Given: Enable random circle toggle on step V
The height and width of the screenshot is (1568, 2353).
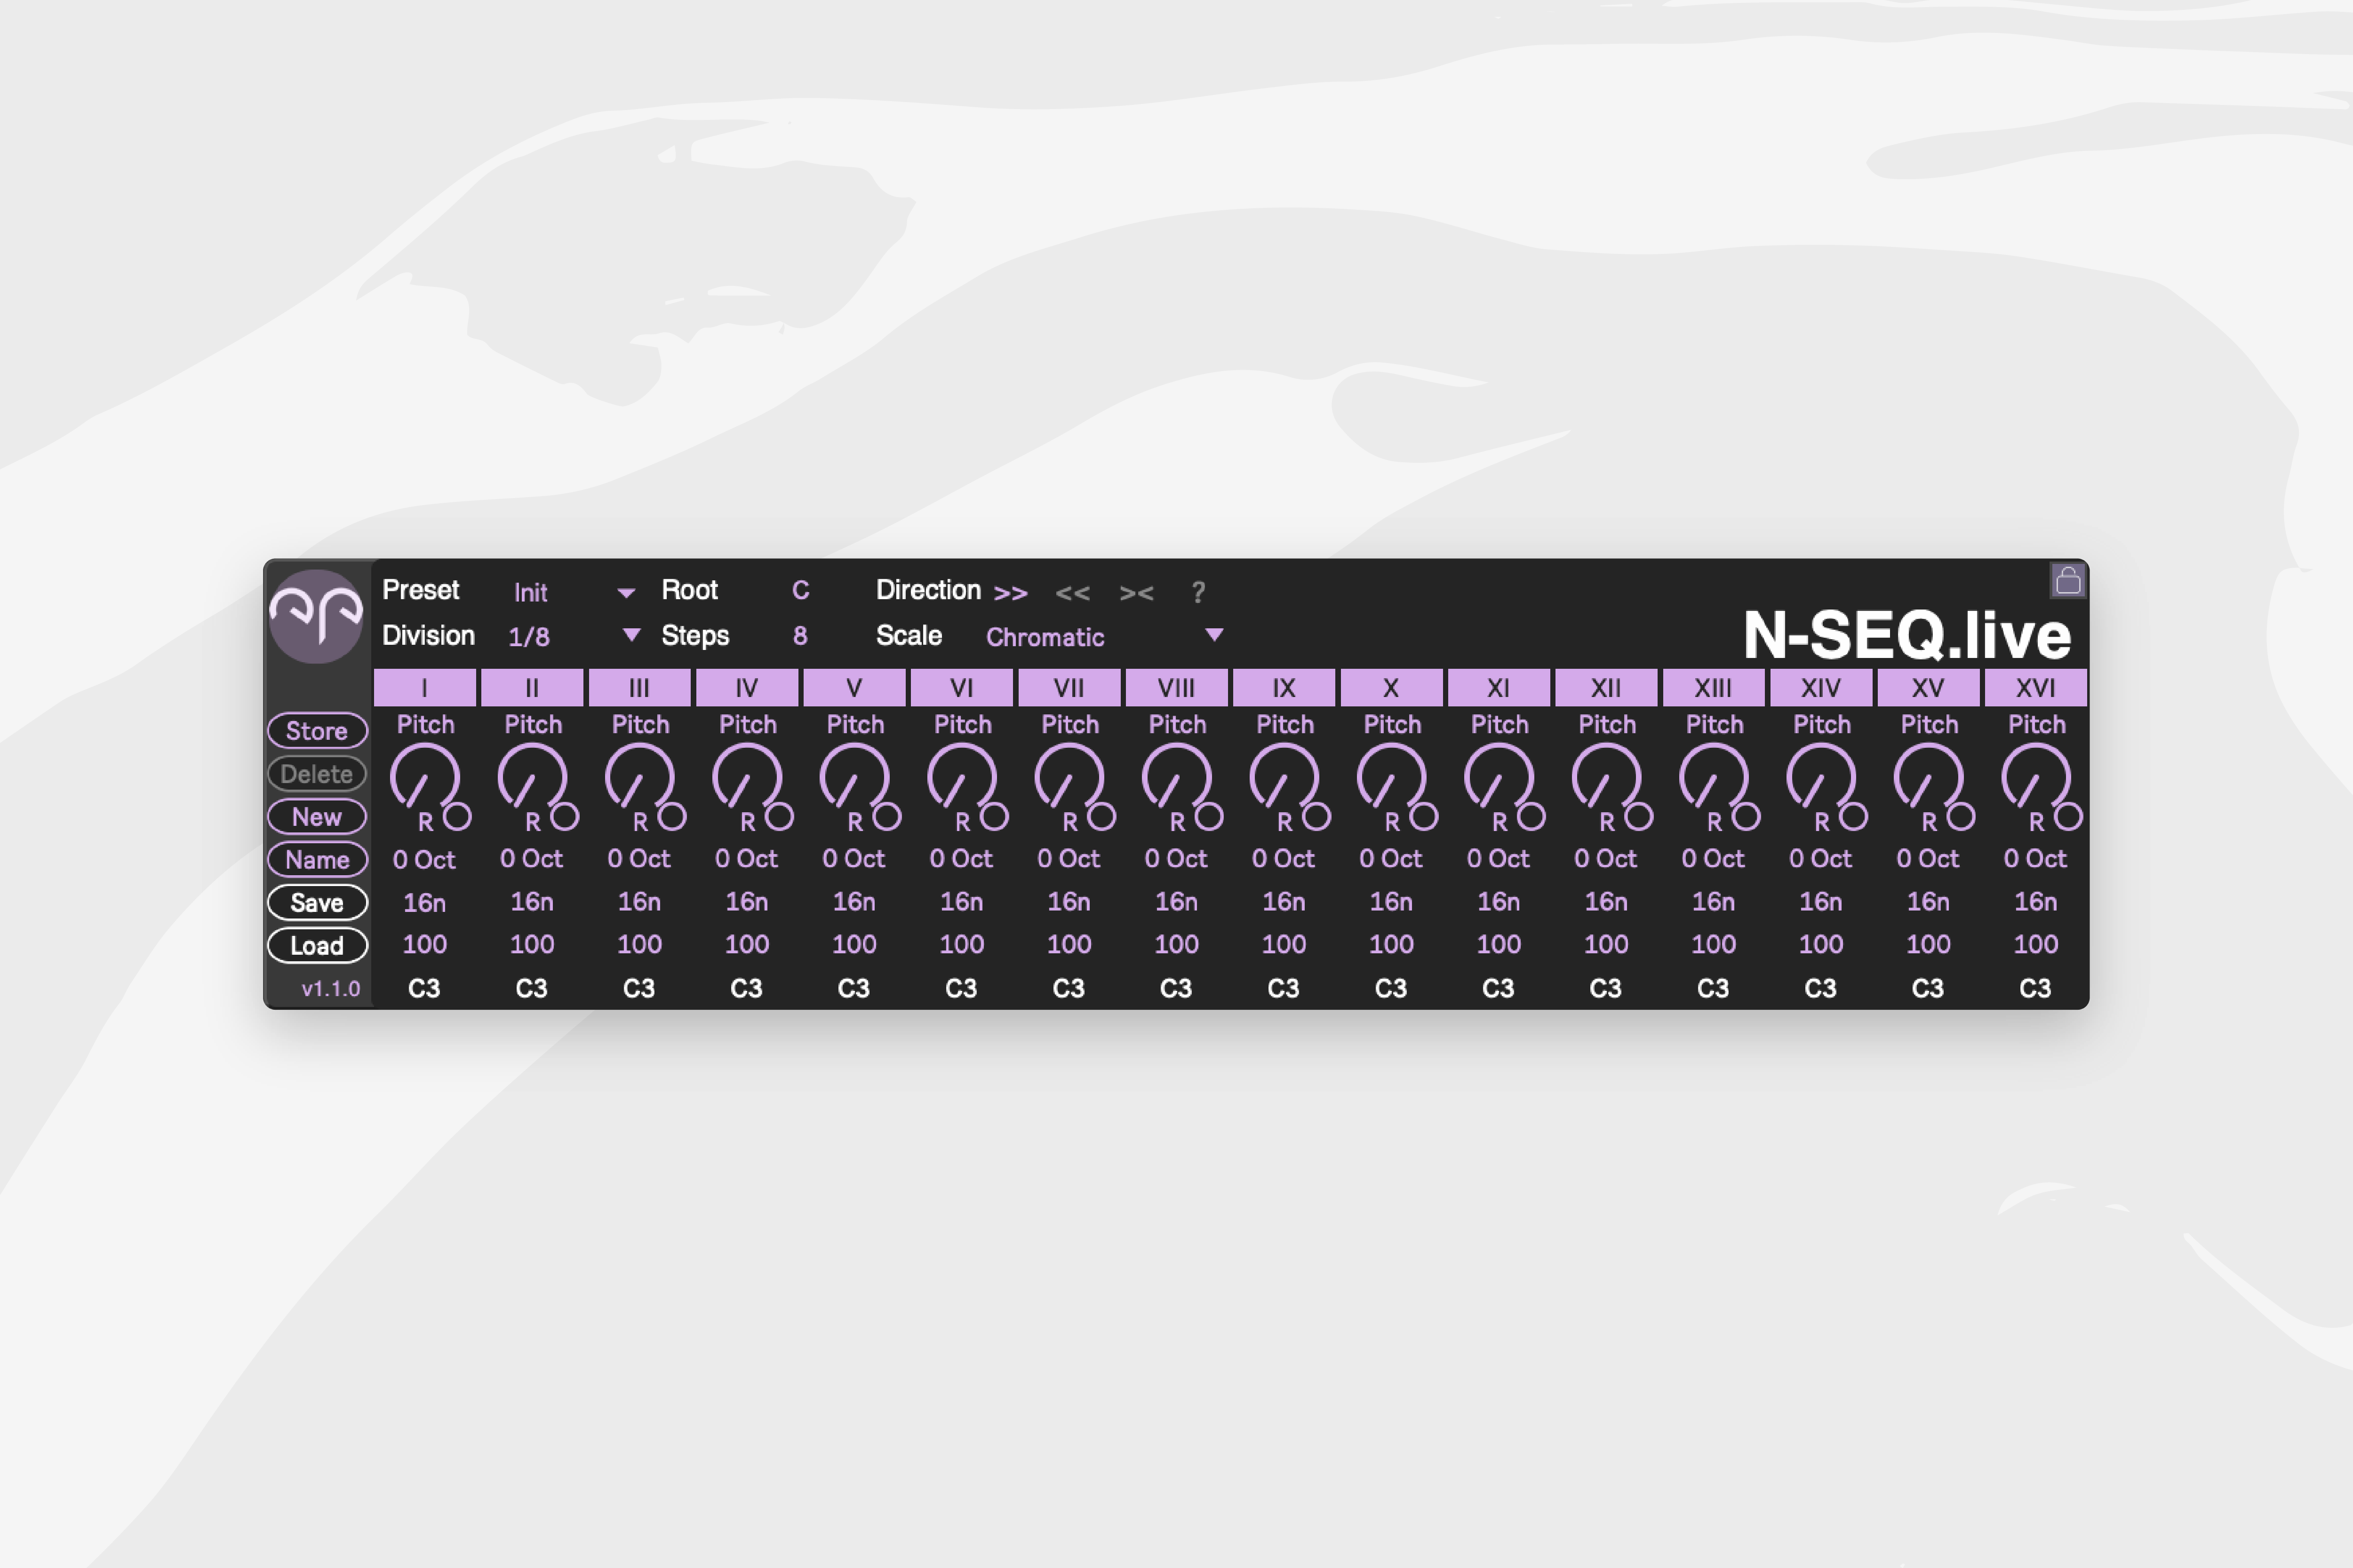Looking at the screenshot, I should click(887, 817).
